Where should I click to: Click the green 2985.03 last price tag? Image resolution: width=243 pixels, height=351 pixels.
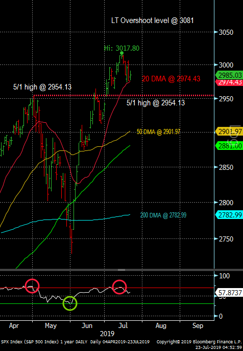229,75
